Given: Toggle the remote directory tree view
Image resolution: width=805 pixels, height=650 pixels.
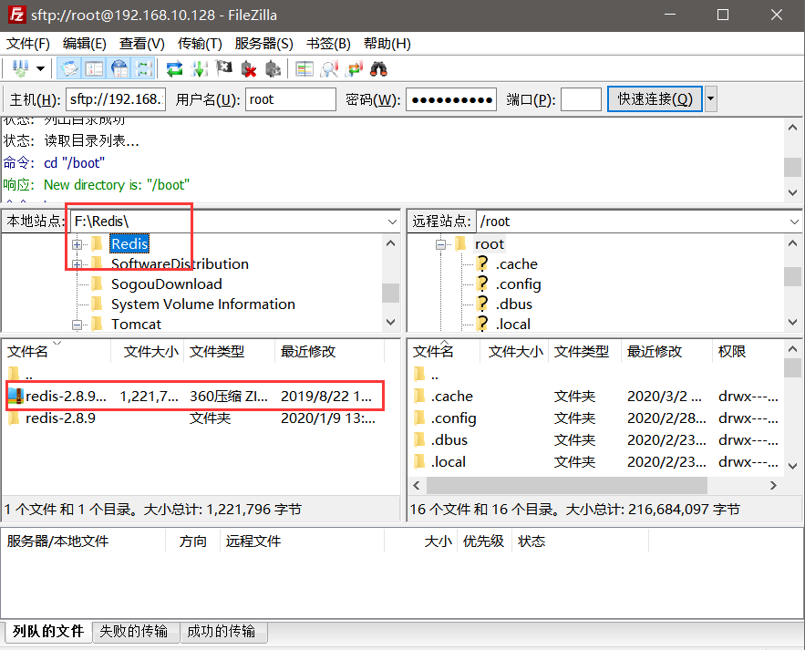Looking at the screenshot, I should 119,68.
